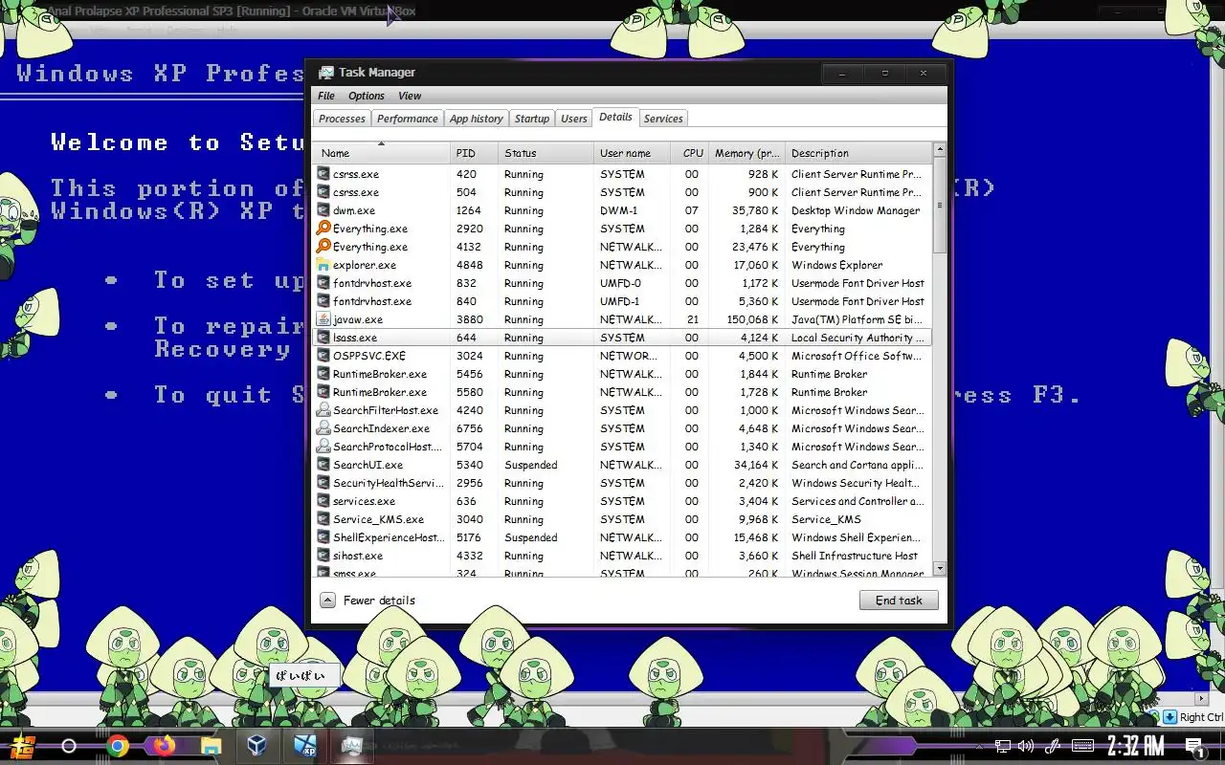
Task: Click the process list vertical scrollbar thumb
Action: tap(939, 206)
